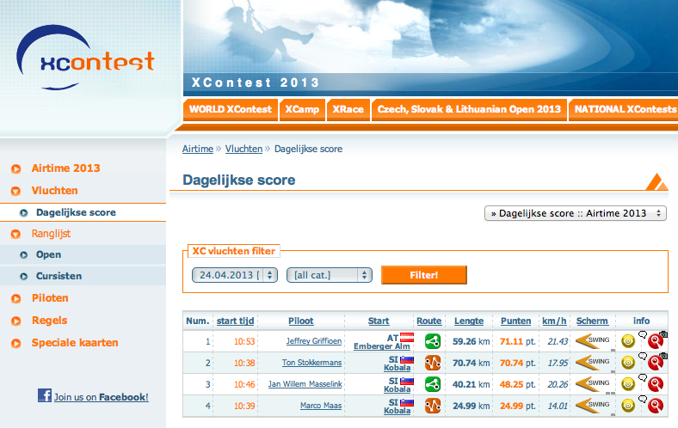Open flight detail magnifier for Marco Maas
The height and width of the screenshot is (428, 678).
656,406
